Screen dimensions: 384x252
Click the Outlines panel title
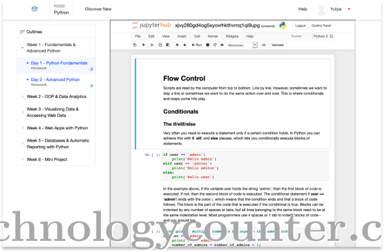click(x=34, y=32)
